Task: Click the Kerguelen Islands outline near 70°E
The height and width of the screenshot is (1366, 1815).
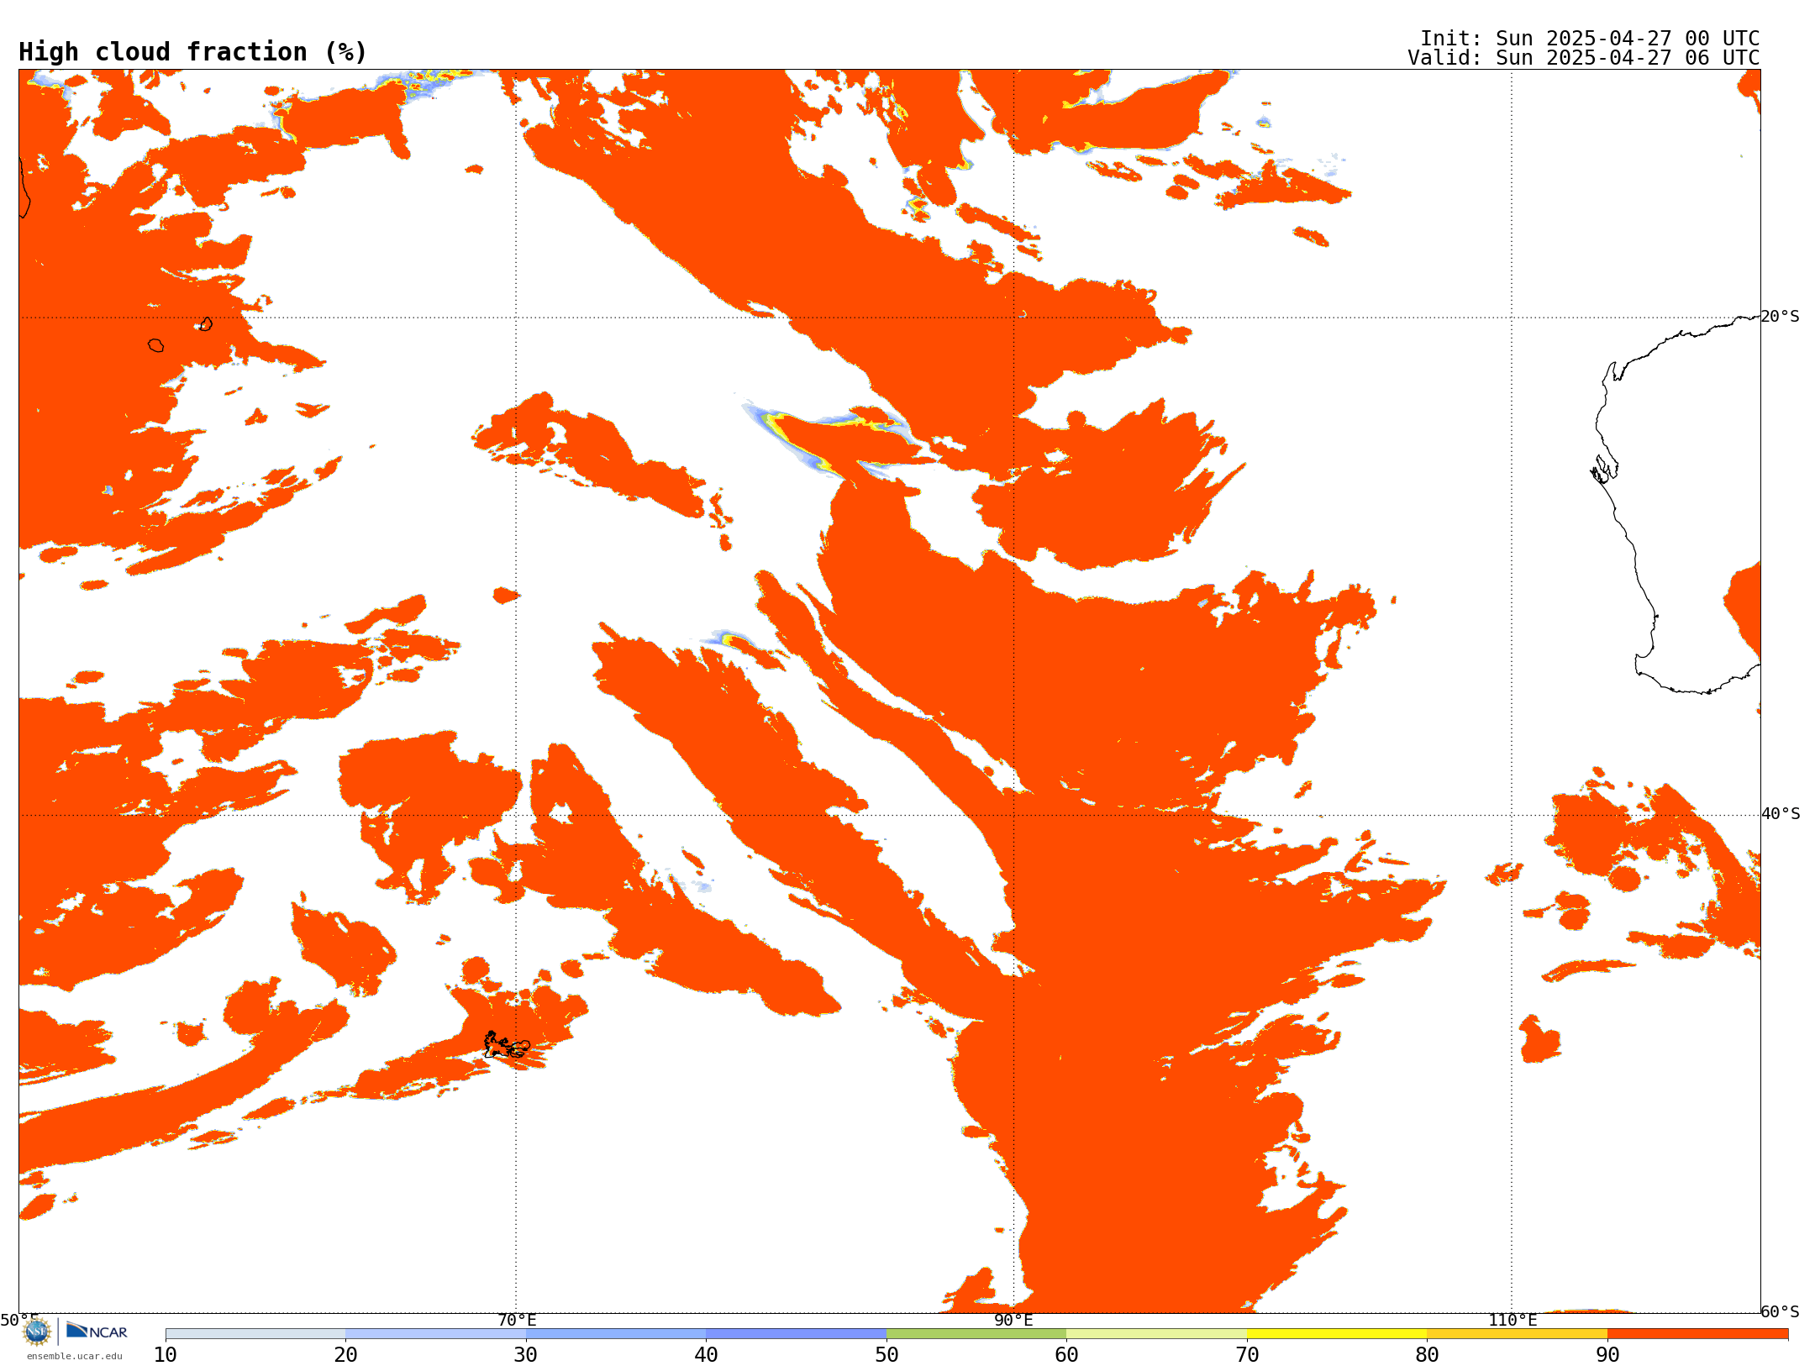Action: coord(507,1045)
